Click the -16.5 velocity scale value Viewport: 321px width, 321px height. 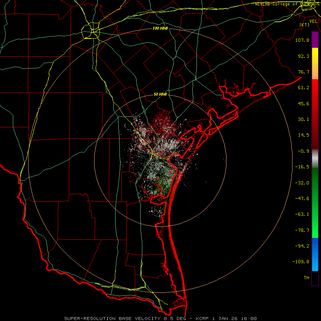tap(302, 167)
